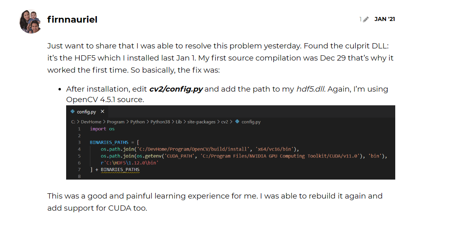Open the config.py code screenshot image
The width and height of the screenshot is (463, 228).
click(231, 142)
